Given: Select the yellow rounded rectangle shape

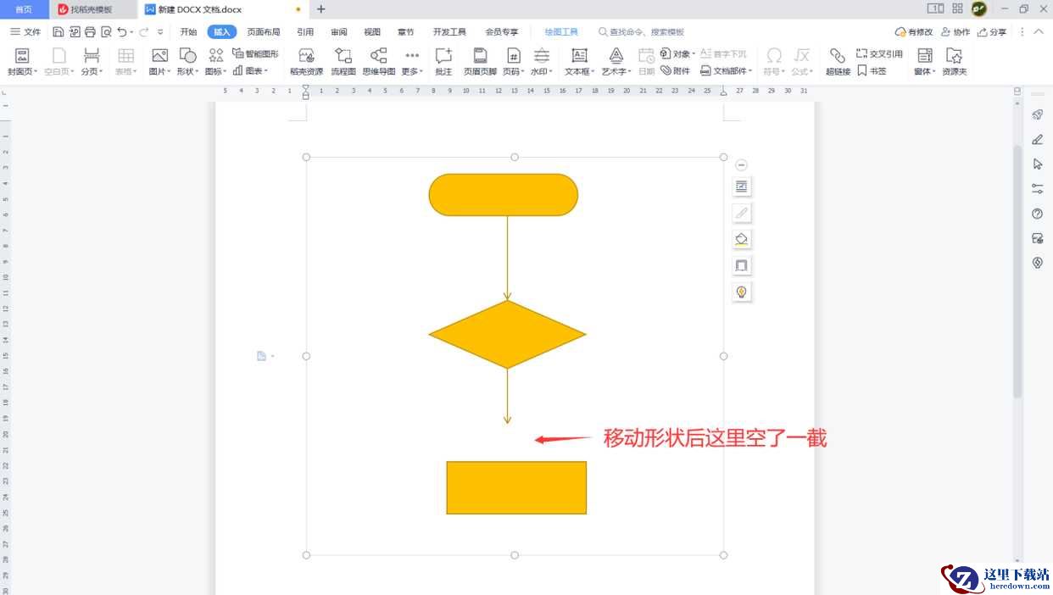Looking at the screenshot, I should click(x=504, y=195).
